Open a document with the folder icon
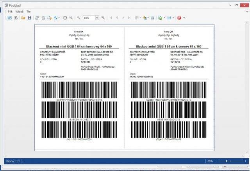Screen dimensions: 250x171 23,18
